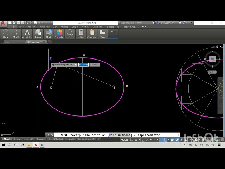Click the Autodesk App Store cart icon
This screenshot has height=169, width=225.
(180, 23)
